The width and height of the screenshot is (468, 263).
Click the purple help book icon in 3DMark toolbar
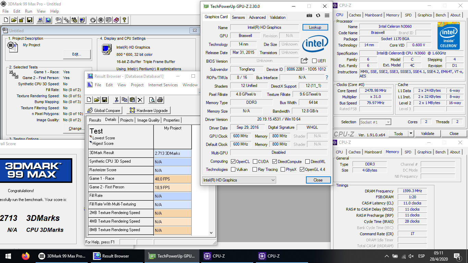(116, 20)
